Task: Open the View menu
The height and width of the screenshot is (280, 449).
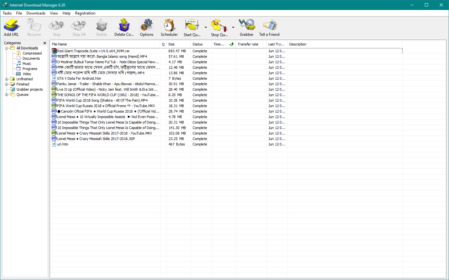Action: pos(54,13)
